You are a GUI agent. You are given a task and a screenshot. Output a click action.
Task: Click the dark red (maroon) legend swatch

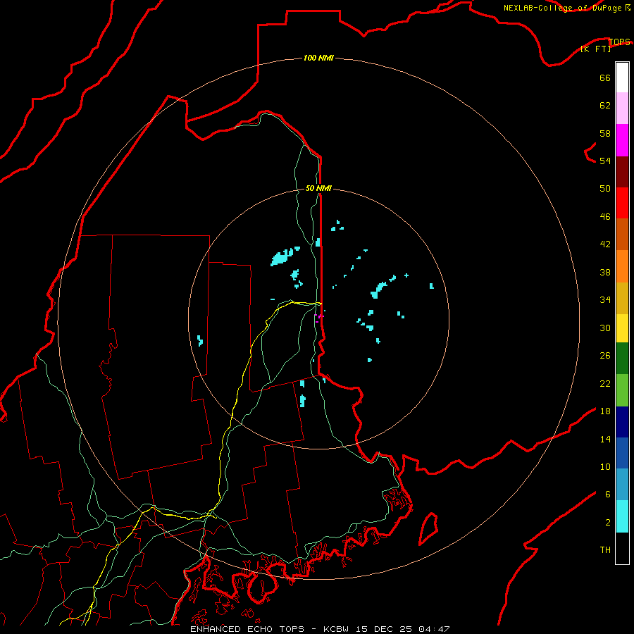click(622, 171)
